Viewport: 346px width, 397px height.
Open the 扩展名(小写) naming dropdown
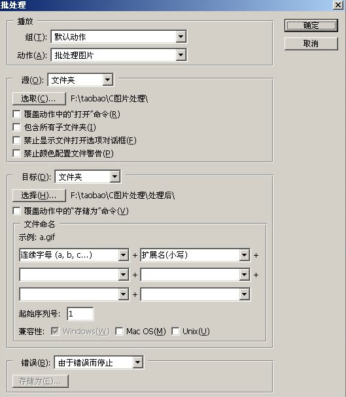pyautogui.click(x=196, y=254)
